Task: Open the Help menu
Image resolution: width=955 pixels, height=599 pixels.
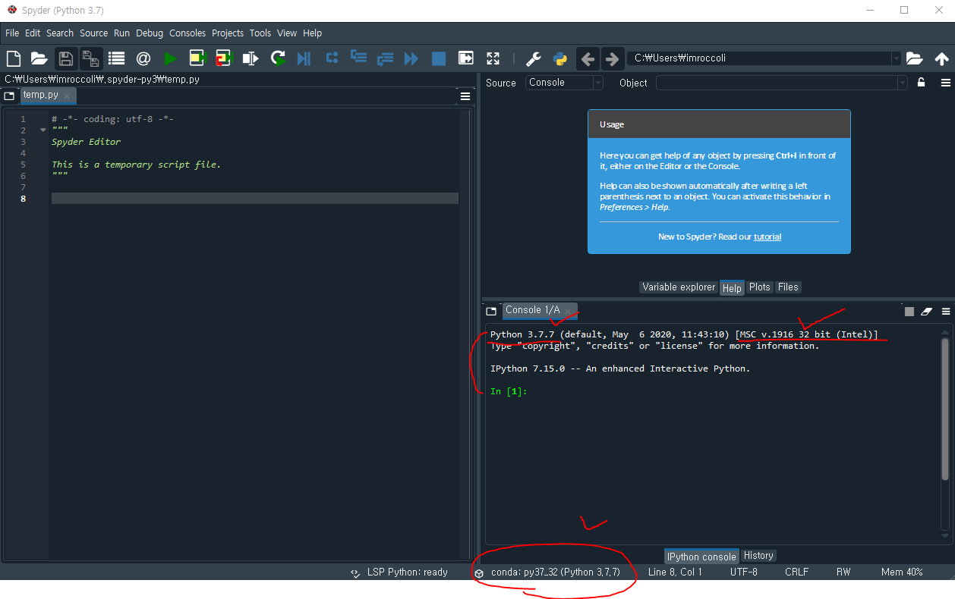Action: tap(312, 33)
